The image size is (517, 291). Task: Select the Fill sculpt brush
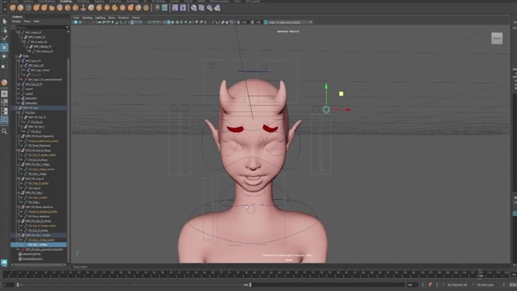[107, 8]
